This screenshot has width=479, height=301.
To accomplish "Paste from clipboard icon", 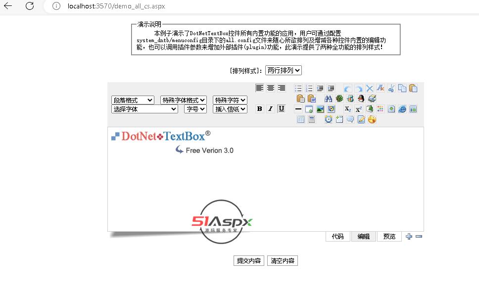I will click(x=413, y=88).
